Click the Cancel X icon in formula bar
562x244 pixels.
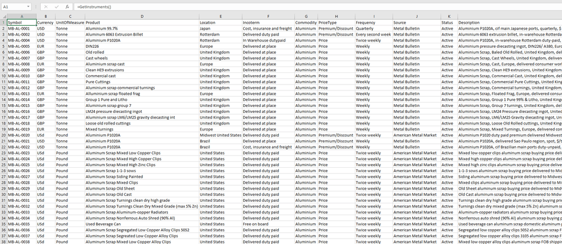46,7
